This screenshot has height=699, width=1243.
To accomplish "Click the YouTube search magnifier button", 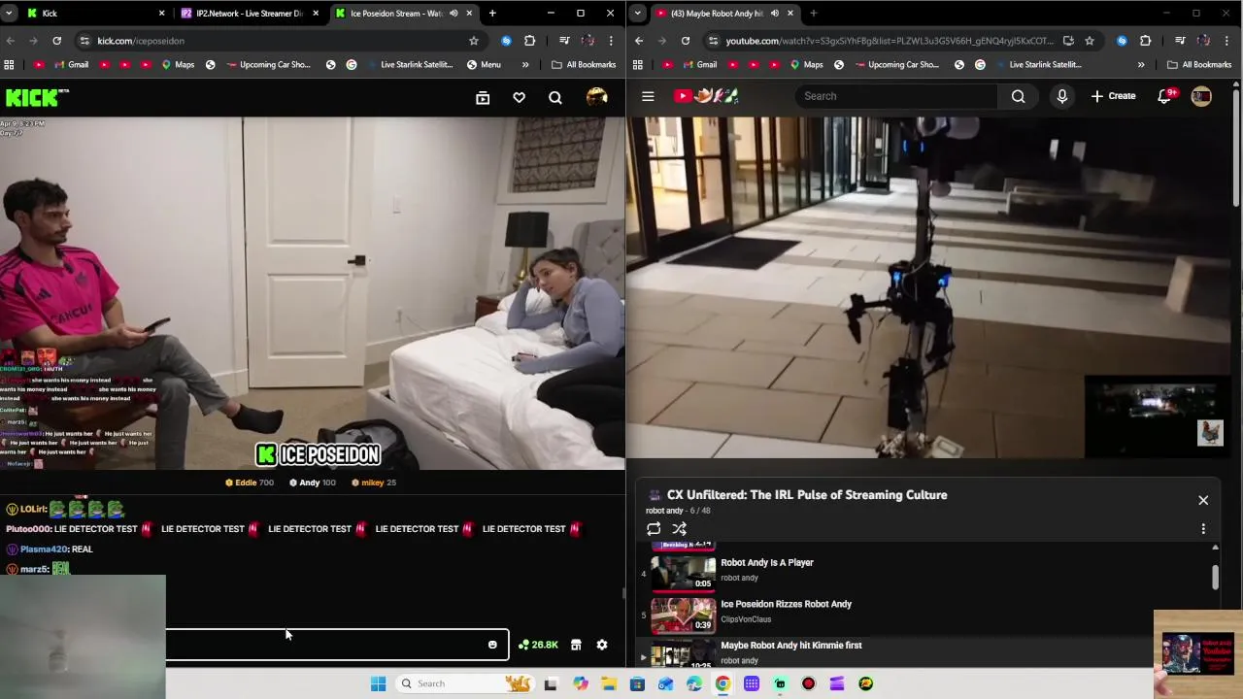I will tap(1018, 96).
